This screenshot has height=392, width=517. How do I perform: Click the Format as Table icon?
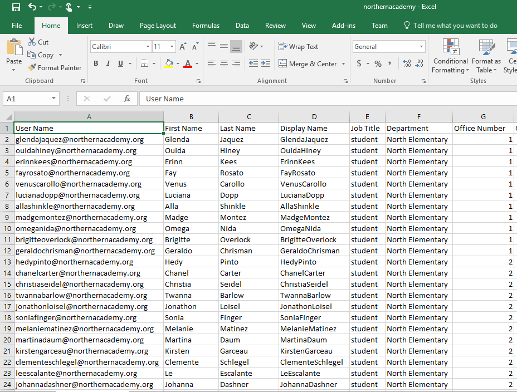tap(486, 56)
